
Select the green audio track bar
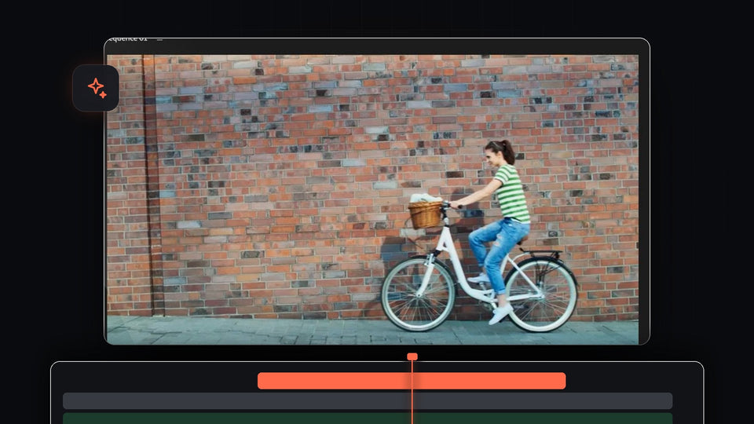point(368,419)
